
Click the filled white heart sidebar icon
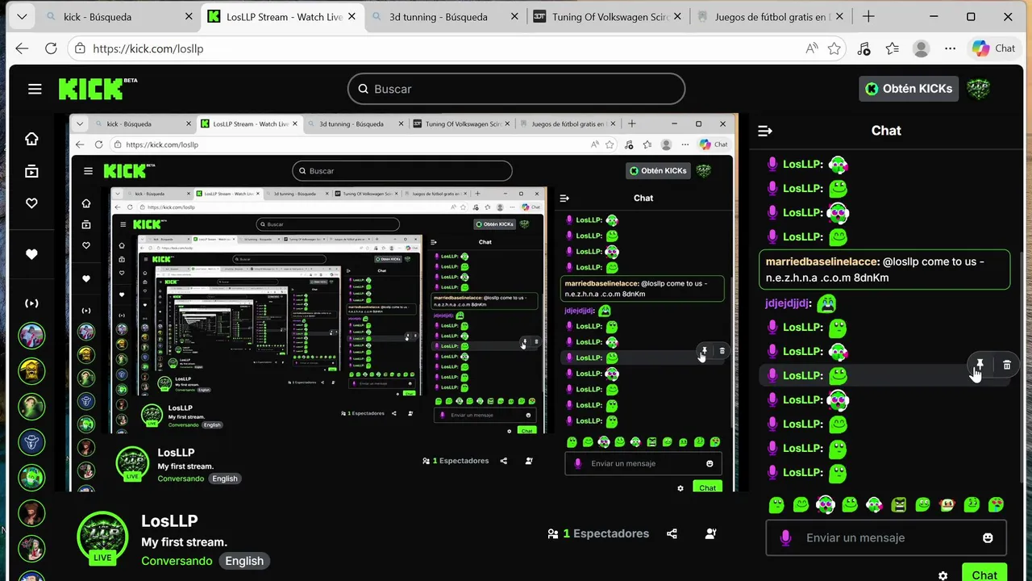(x=31, y=254)
